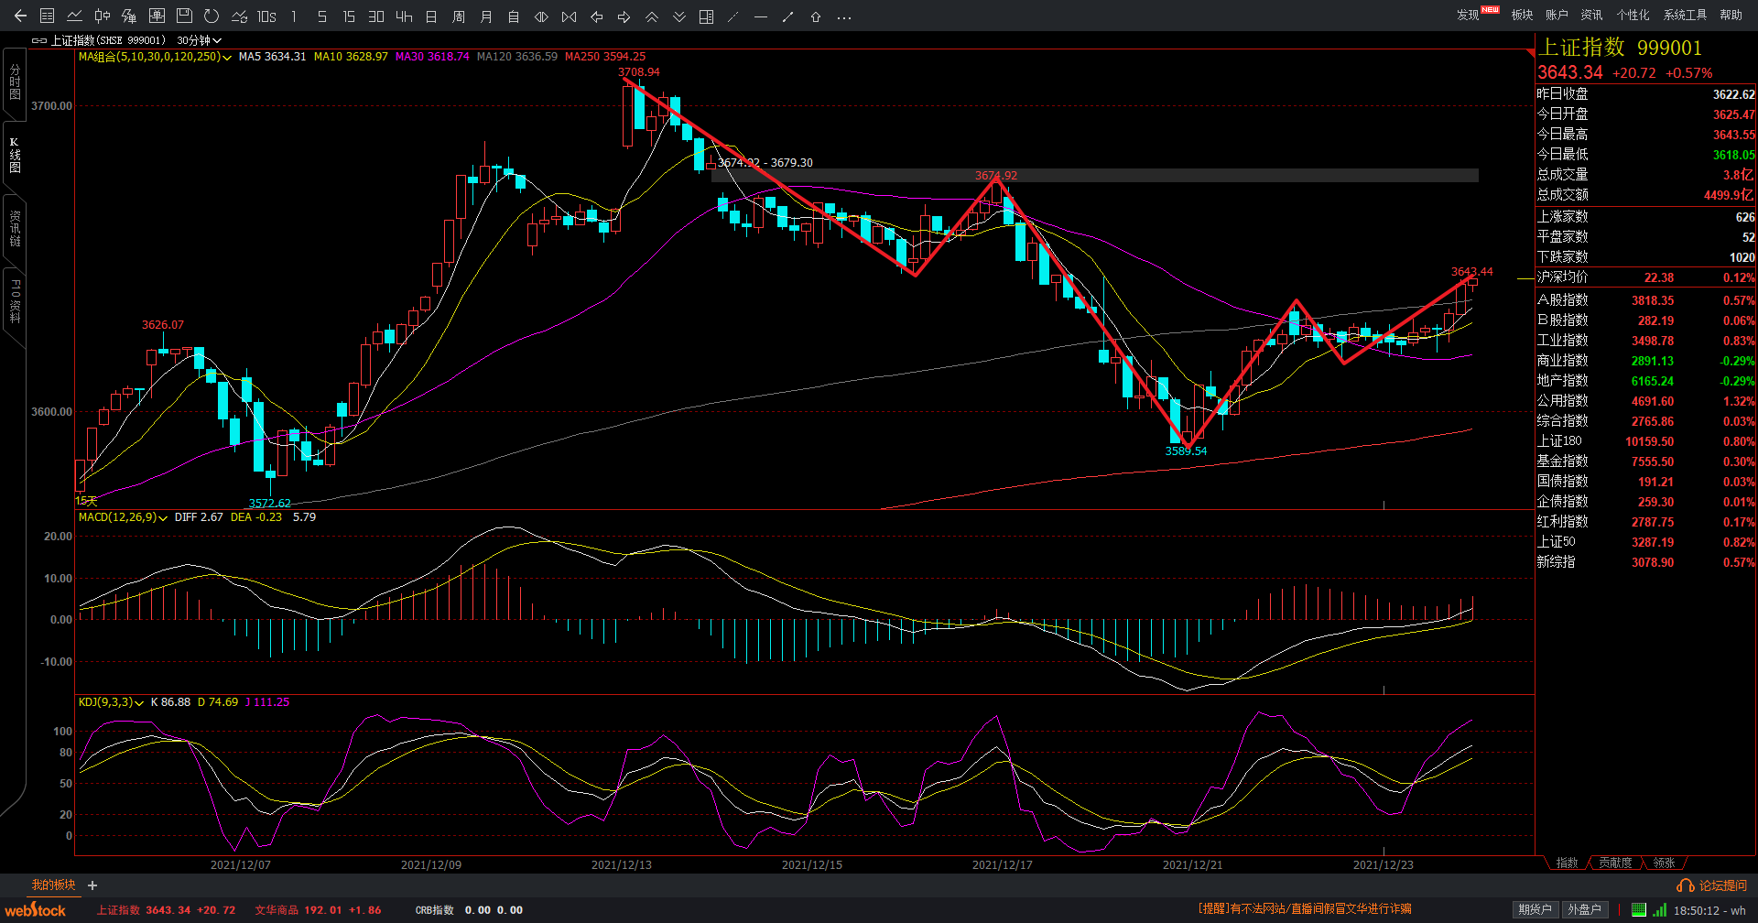Click the back arrow in the toolbar
Screen dimensions: 1758x923
20,16
